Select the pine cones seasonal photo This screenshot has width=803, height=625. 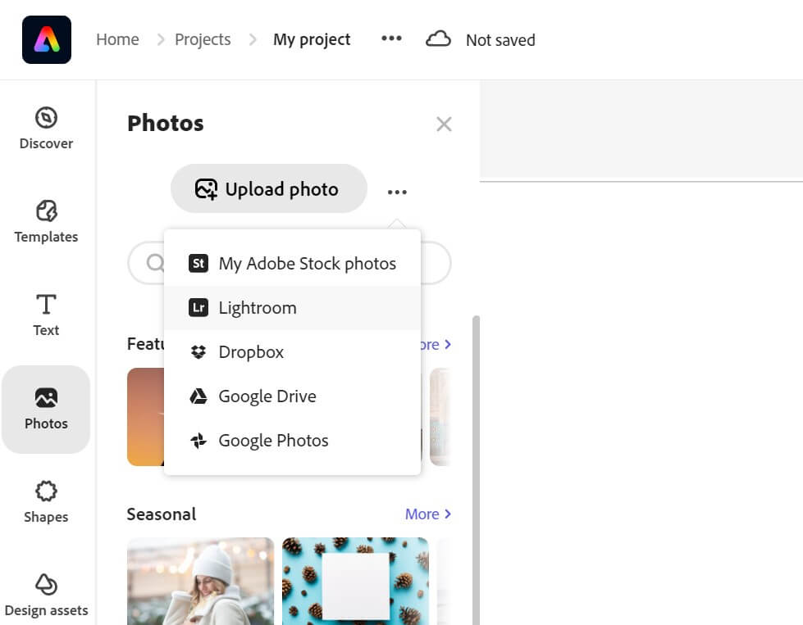(x=355, y=580)
